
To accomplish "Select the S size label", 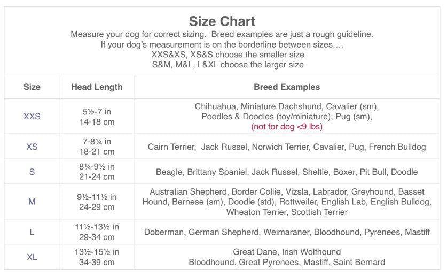I will (32, 172).
